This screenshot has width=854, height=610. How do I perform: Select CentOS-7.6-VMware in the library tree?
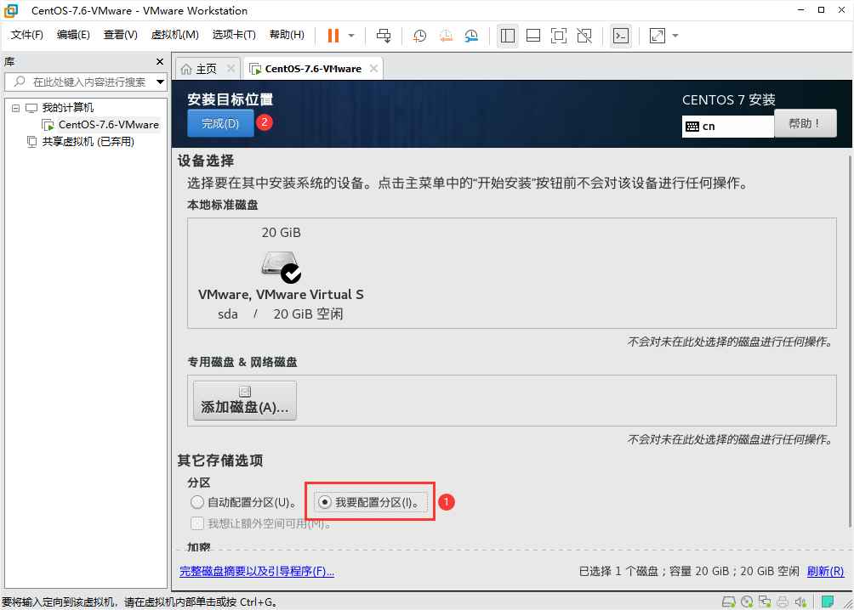(108, 125)
